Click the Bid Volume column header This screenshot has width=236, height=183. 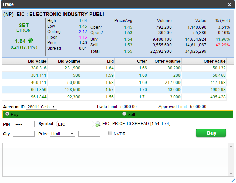click(69, 61)
